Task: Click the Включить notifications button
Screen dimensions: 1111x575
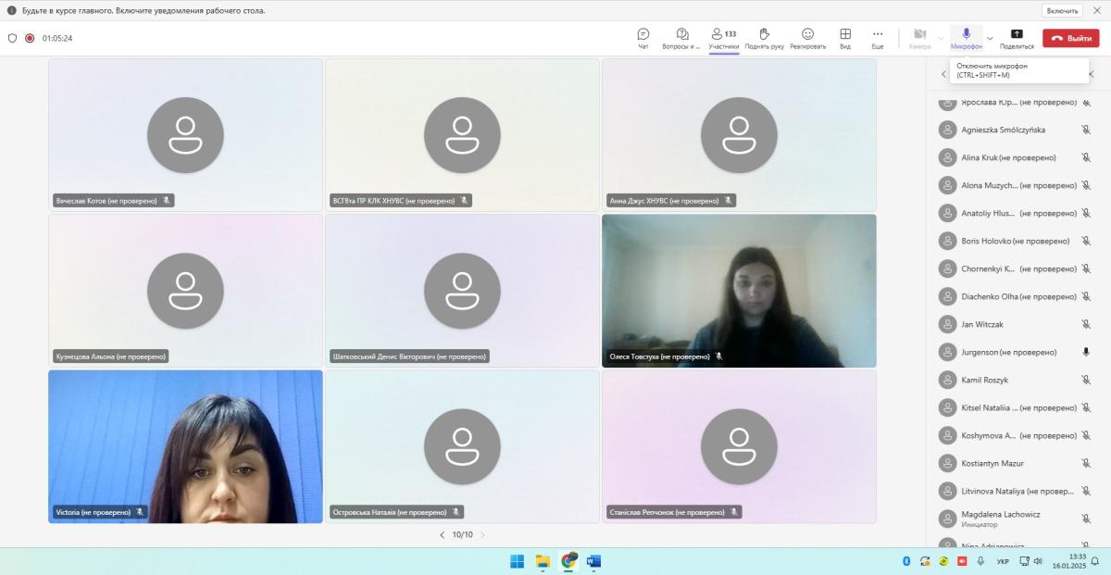Action: 1062,10
